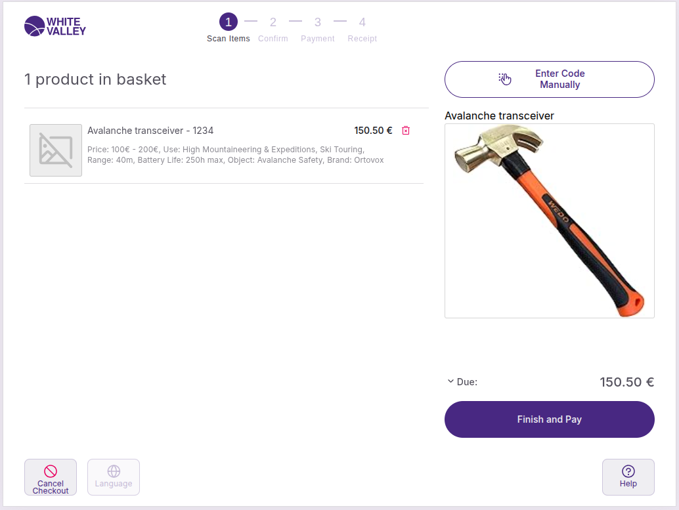Image resolution: width=679 pixels, height=510 pixels.
Task: Click the hammer product image
Action: pos(550,221)
